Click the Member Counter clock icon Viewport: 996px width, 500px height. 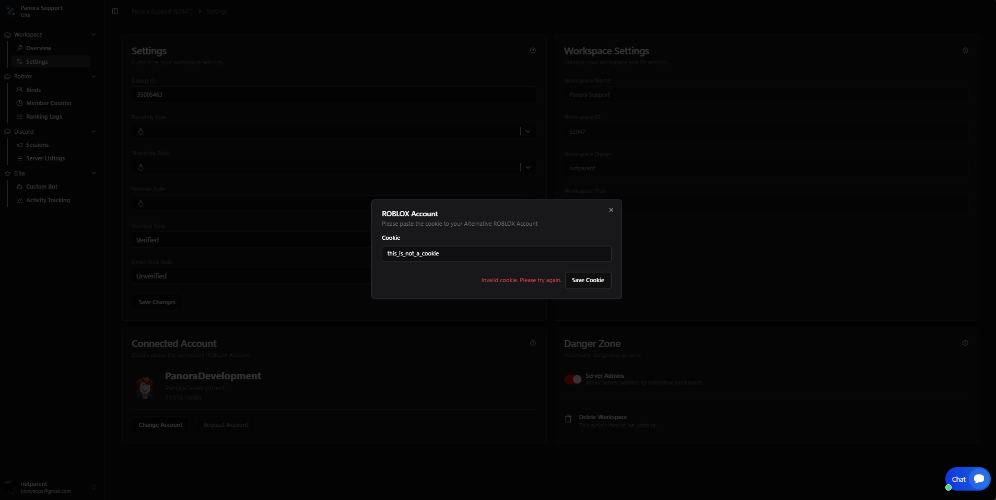click(19, 103)
